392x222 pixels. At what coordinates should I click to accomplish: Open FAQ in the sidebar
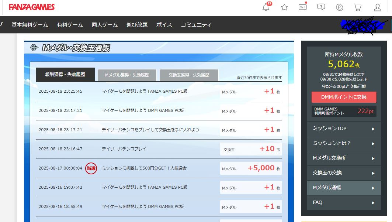click(344, 202)
